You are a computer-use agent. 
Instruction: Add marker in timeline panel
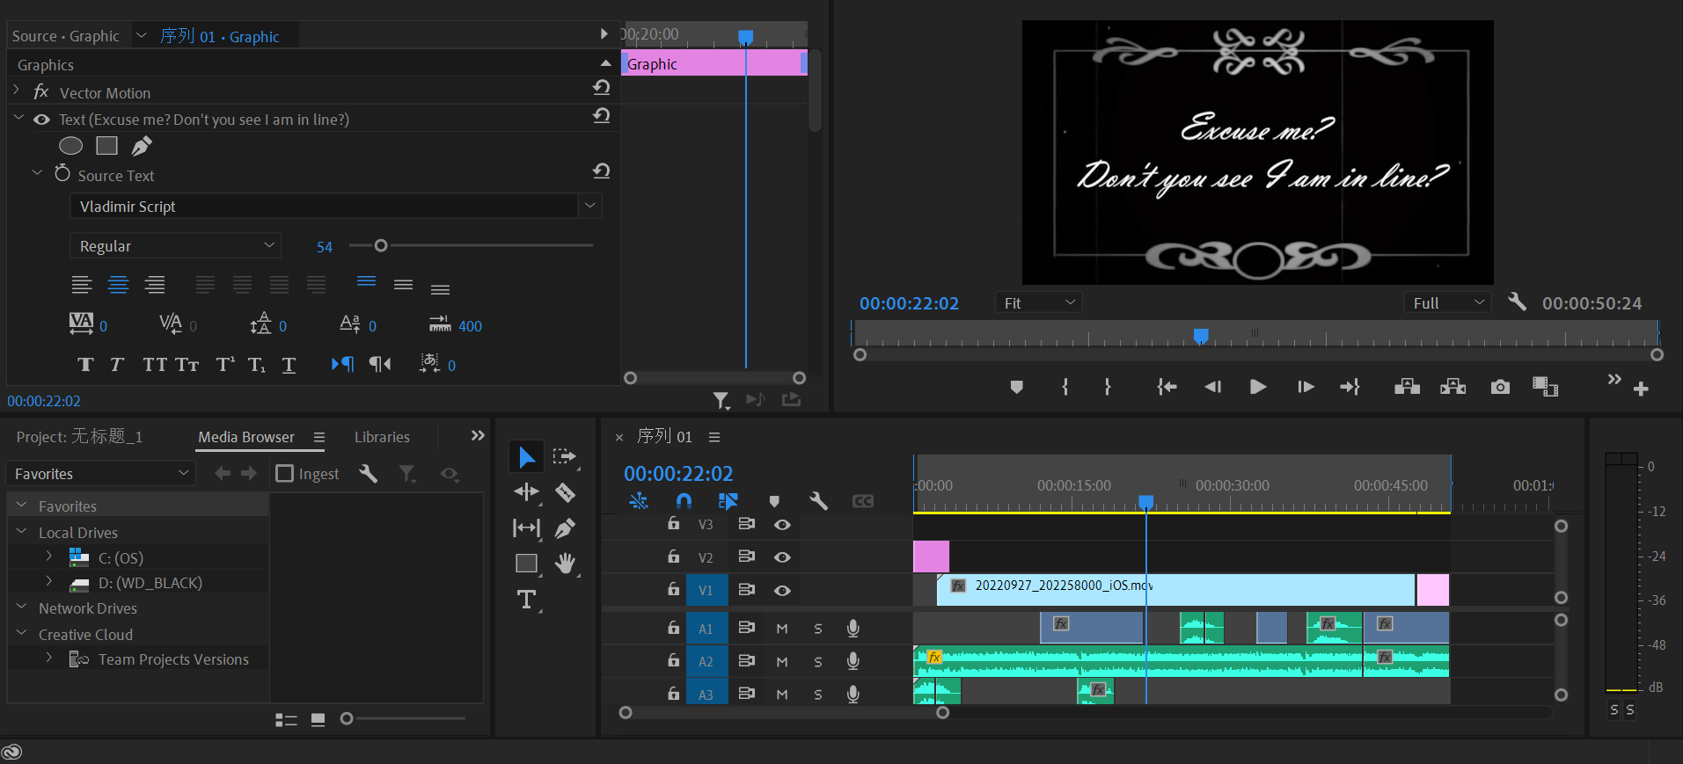(x=774, y=501)
